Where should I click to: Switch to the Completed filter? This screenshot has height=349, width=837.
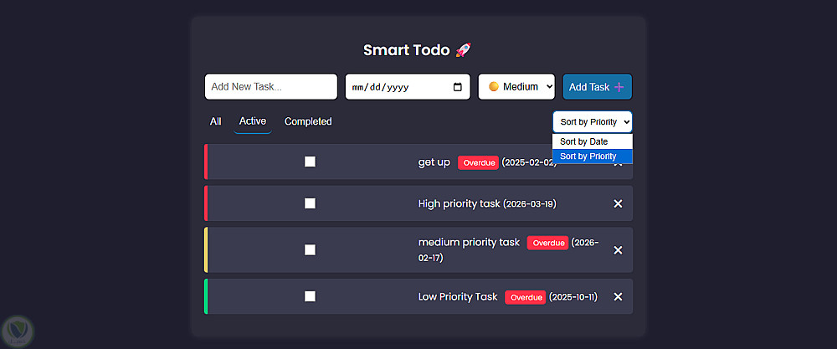pos(308,121)
